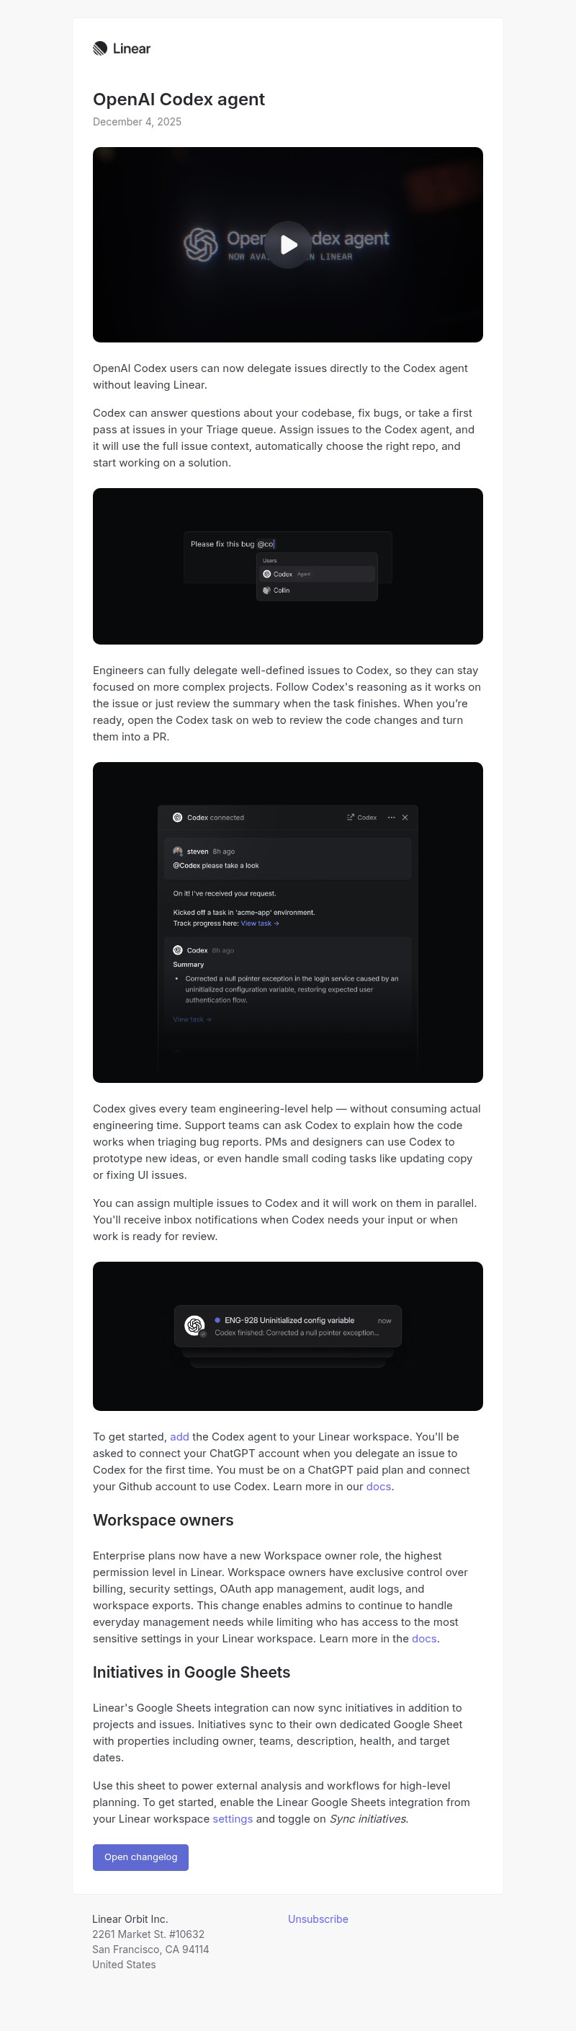Open the Workspace owners docs link

(423, 1638)
